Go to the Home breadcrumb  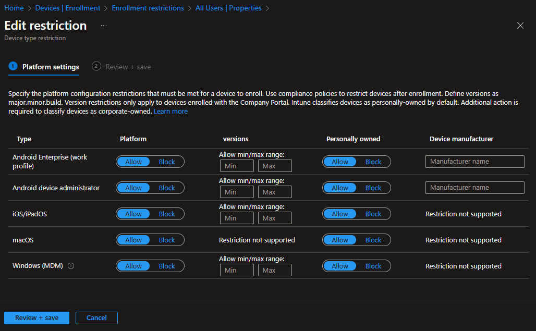tap(14, 8)
